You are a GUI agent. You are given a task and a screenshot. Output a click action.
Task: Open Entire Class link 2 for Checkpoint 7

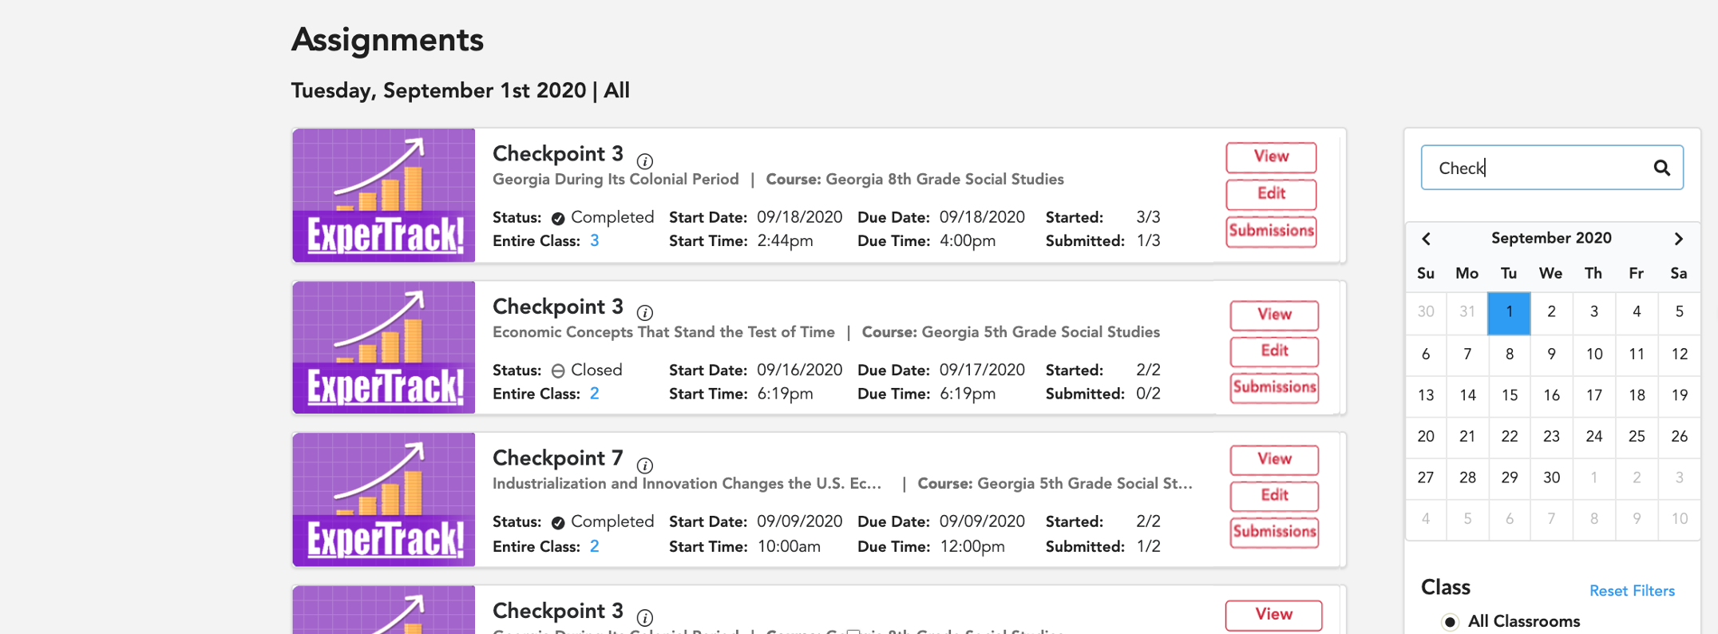pyautogui.click(x=594, y=546)
